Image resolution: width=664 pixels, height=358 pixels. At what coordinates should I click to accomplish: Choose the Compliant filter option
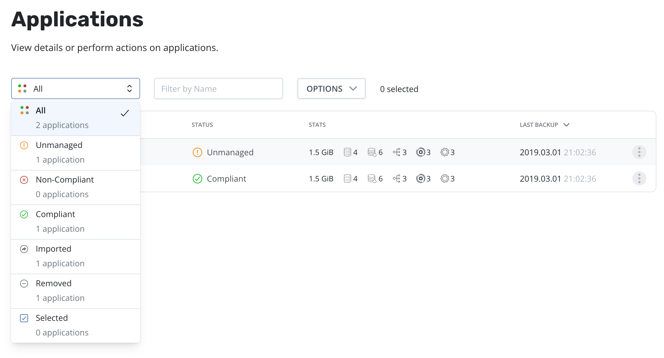tap(76, 222)
